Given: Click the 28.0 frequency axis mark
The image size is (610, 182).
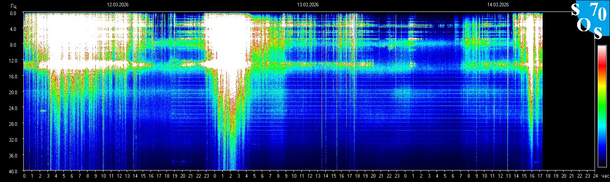Looking at the screenshot, I should click(x=14, y=124).
